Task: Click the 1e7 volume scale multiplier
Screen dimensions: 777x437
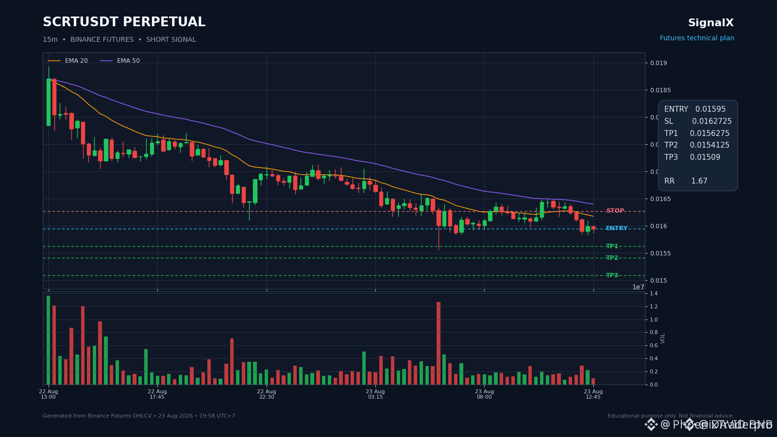Action: pos(638,287)
